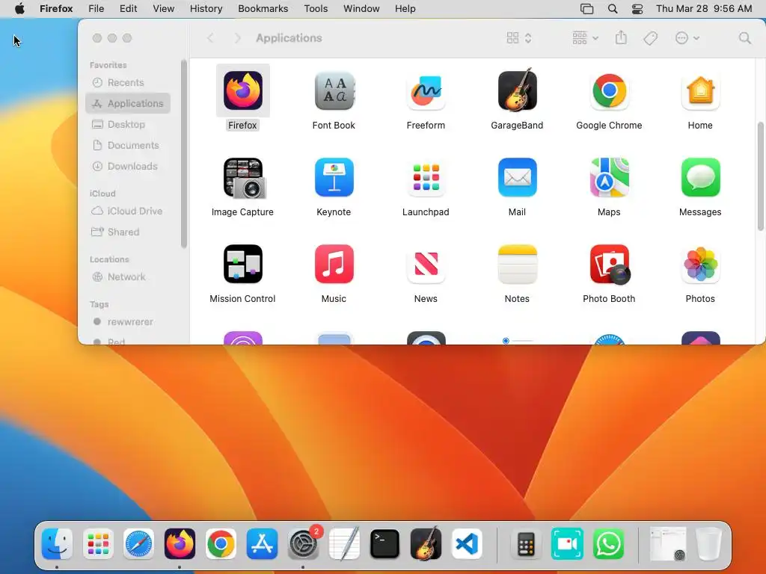This screenshot has height=574, width=766.
Task: Open Documents from the sidebar
Action: [128, 146]
